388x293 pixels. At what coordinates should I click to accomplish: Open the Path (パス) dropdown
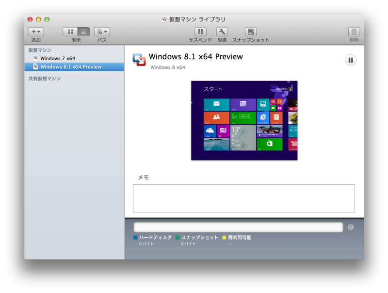102,32
